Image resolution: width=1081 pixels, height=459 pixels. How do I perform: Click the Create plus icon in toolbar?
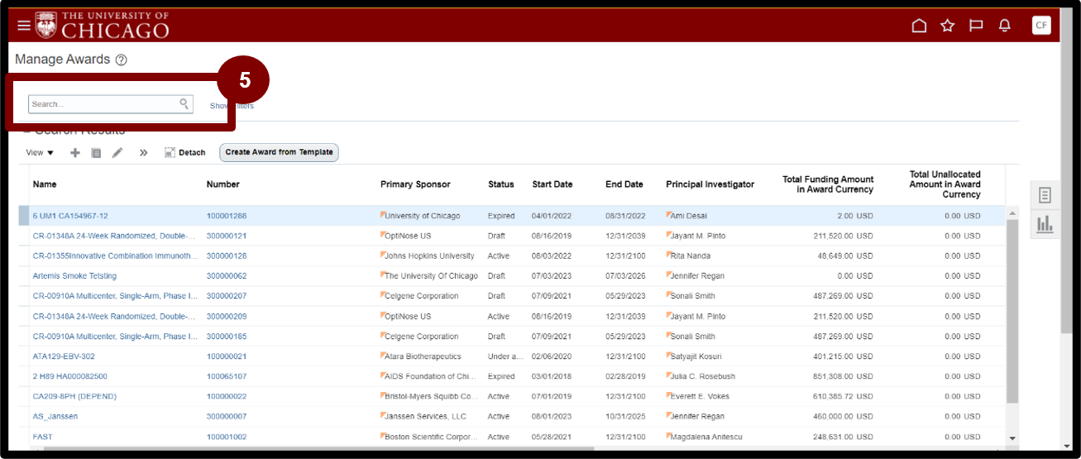75,152
